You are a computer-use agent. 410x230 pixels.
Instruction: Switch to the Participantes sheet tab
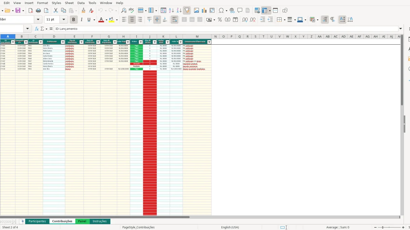pos(37,221)
